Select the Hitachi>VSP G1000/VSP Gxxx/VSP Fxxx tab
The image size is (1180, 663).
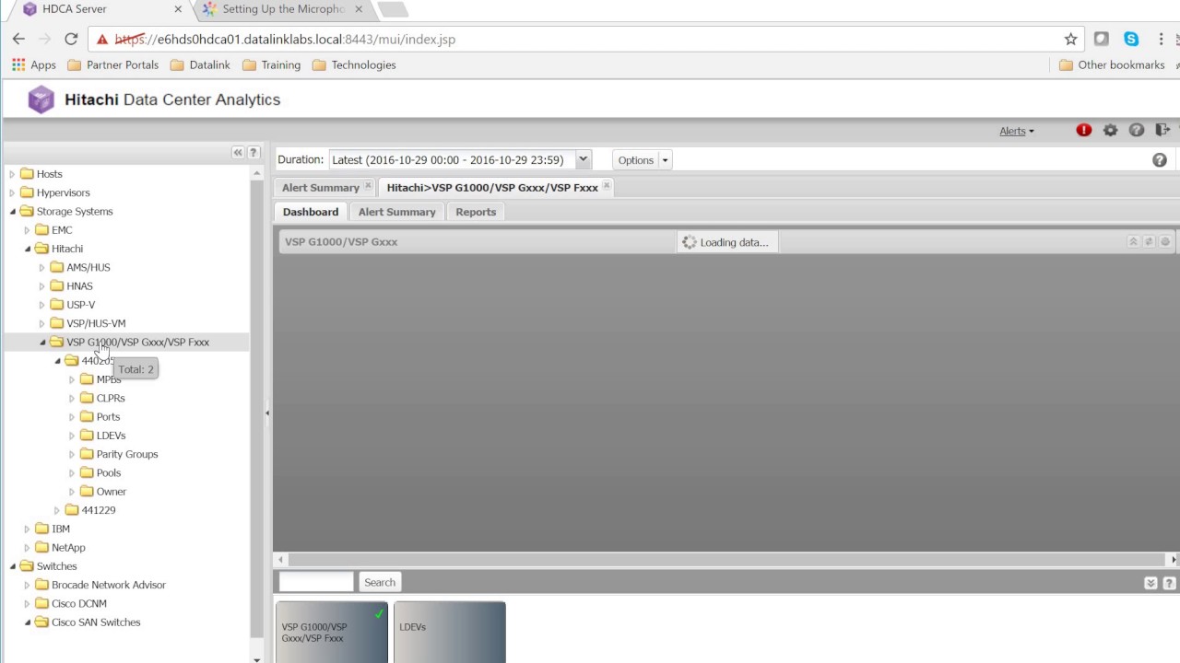(492, 187)
